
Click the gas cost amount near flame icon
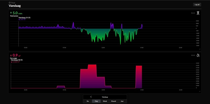[193, 55]
